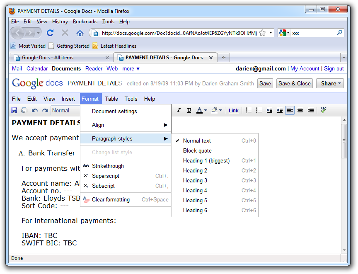Open the Most Visited bookmarks
The image size is (358, 274).
click(x=28, y=46)
